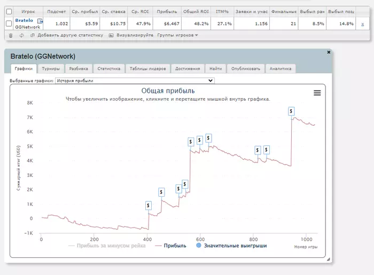Remove Bratelo row with the x link
The image size is (374, 275).
coord(363,24)
